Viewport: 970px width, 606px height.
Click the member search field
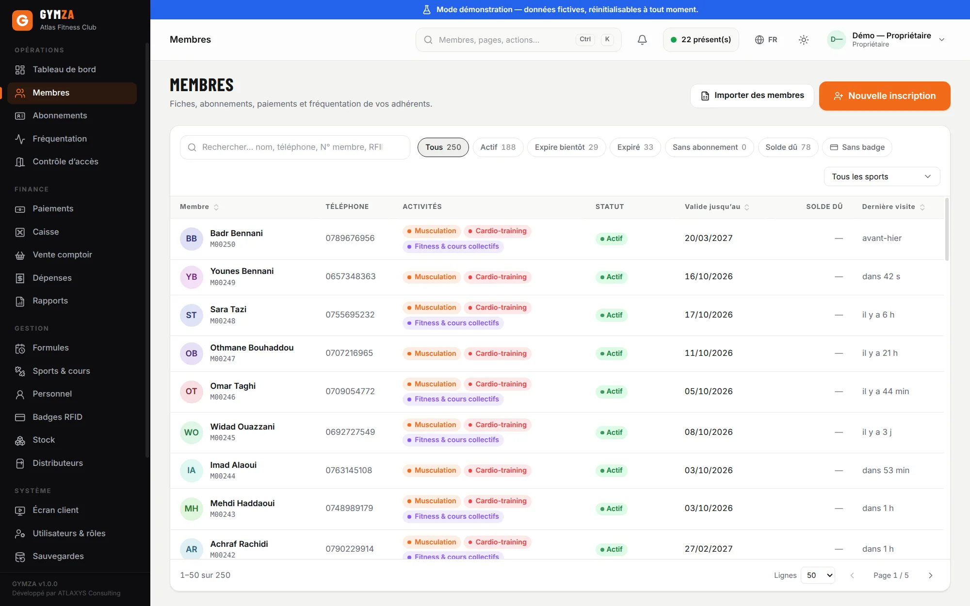point(295,147)
